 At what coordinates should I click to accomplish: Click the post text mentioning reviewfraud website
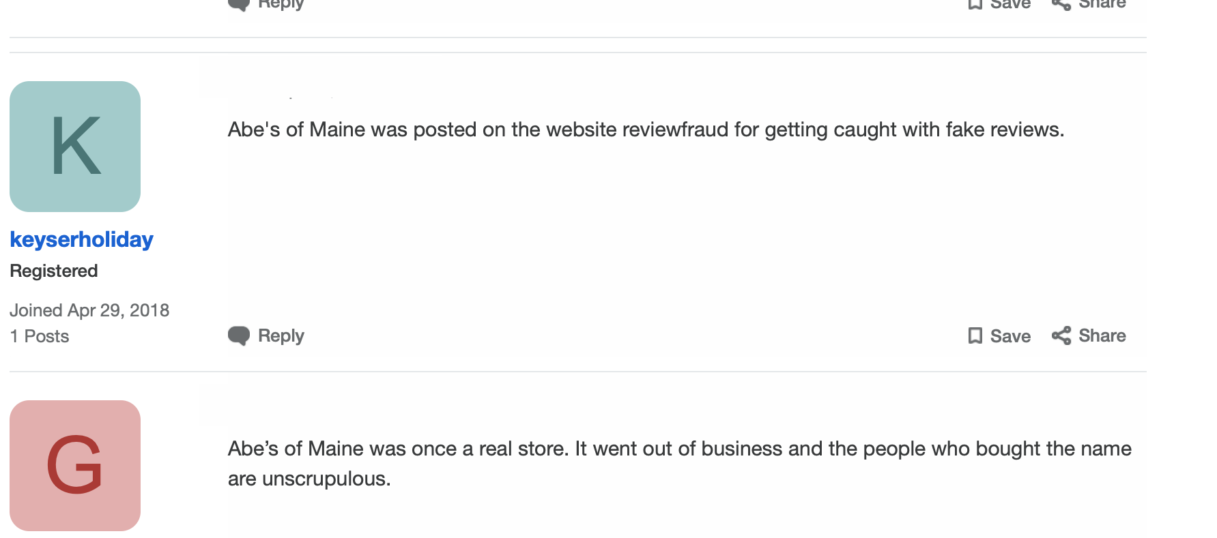point(646,130)
